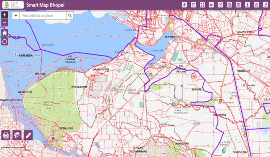Open the Legend list widget
270x157 pixels.
tap(193, 5)
